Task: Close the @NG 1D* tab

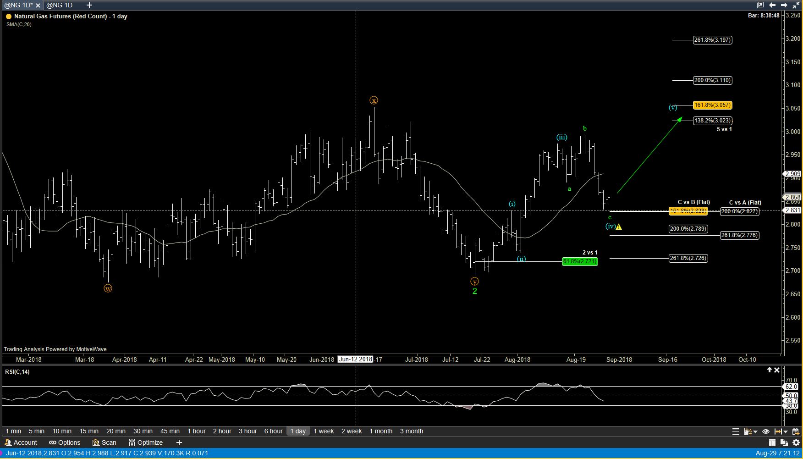Action: pyautogui.click(x=38, y=6)
